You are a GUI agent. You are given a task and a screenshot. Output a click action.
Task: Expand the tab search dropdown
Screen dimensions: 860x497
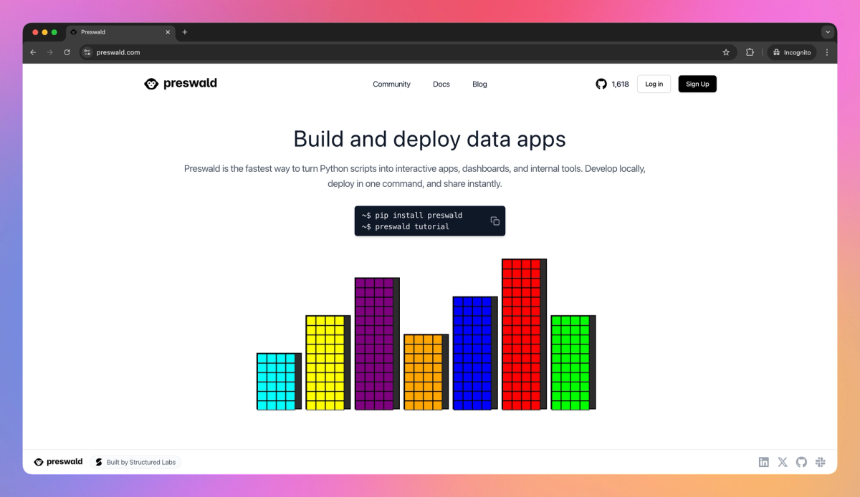pyautogui.click(x=828, y=32)
